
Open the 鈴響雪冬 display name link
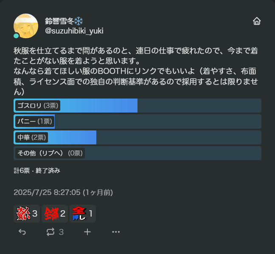click(59, 21)
